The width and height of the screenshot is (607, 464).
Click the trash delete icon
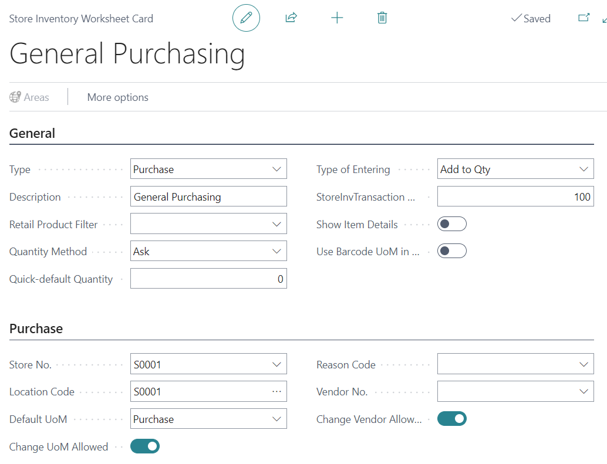point(382,18)
